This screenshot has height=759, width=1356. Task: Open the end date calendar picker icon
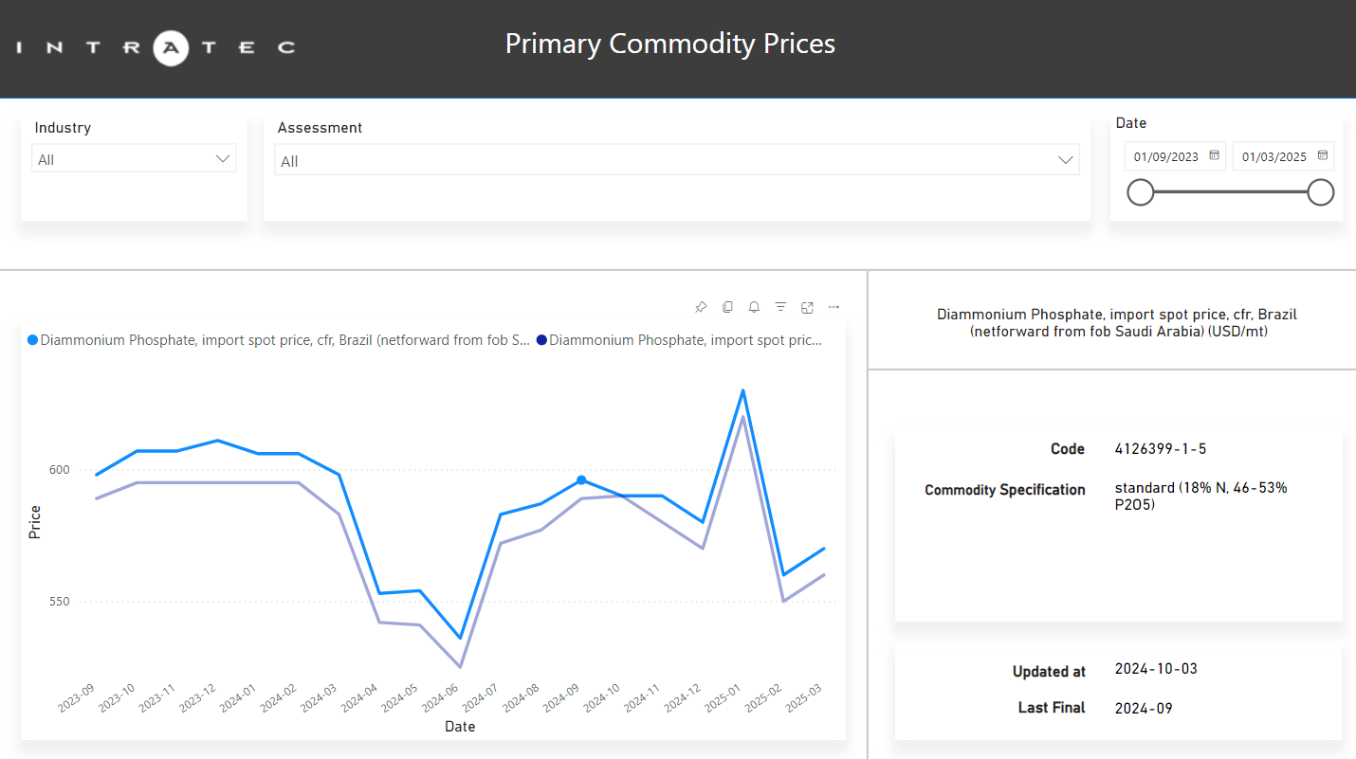pos(1322,155)
